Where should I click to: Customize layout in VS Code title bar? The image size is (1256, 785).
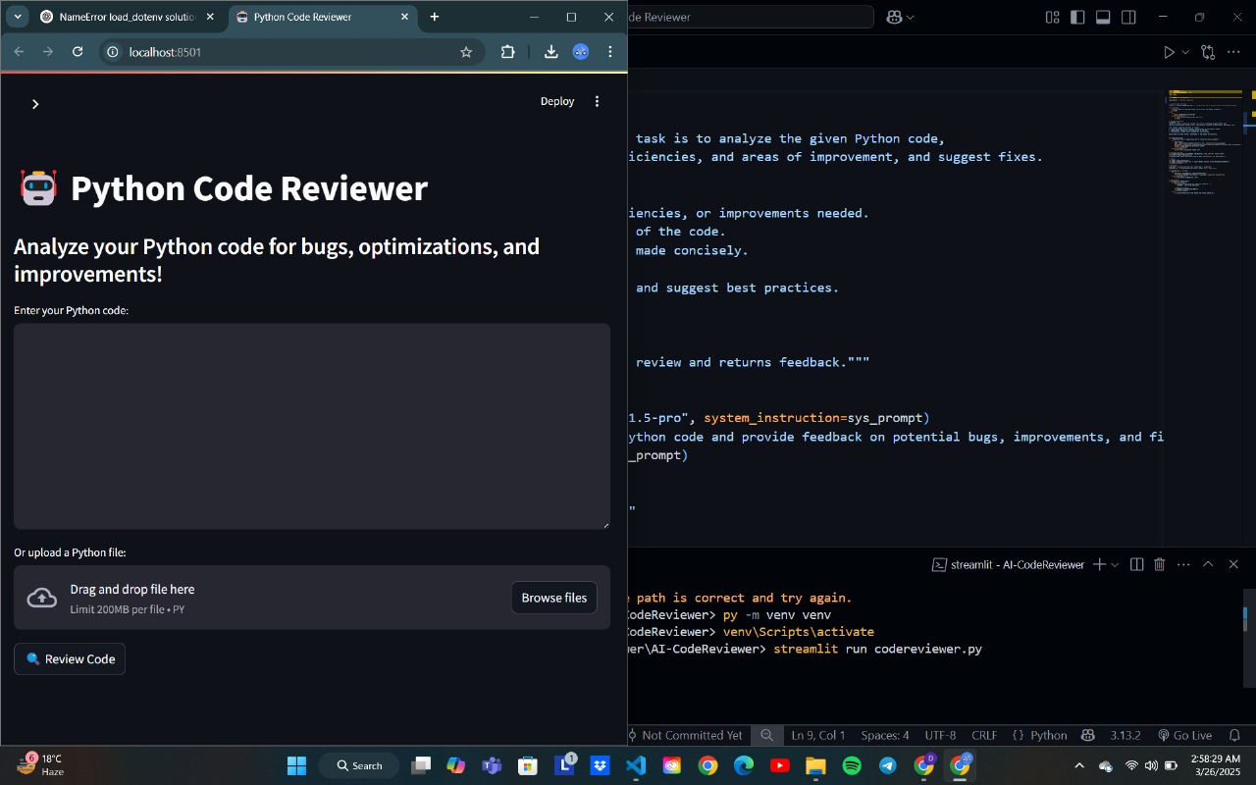tap(1052, 17)
